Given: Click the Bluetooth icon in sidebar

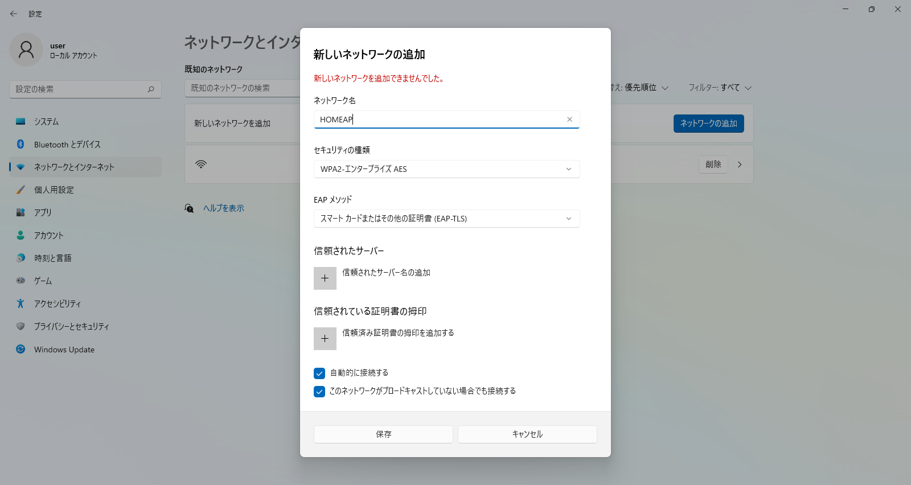Looking at the screenshot, I should point(20,144).
